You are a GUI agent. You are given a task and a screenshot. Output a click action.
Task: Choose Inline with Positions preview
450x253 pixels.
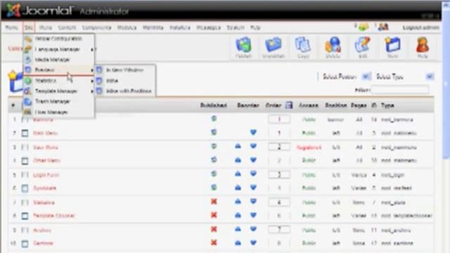point(125,91)
